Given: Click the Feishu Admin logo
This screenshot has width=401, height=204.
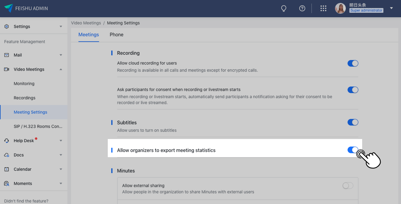Looking at the screenshot, I should (x=26, y=8).
